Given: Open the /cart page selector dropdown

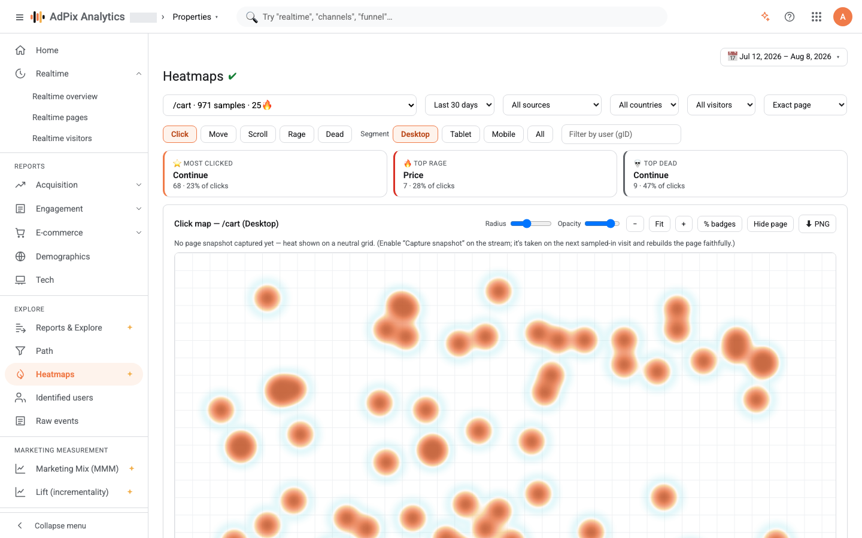Looking at the screenshot, I should 290,105.
